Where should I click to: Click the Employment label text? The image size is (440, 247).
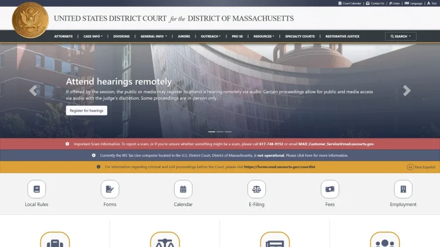click(x=403, y=205)
